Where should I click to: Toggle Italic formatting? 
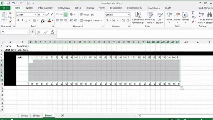point(22,20)
